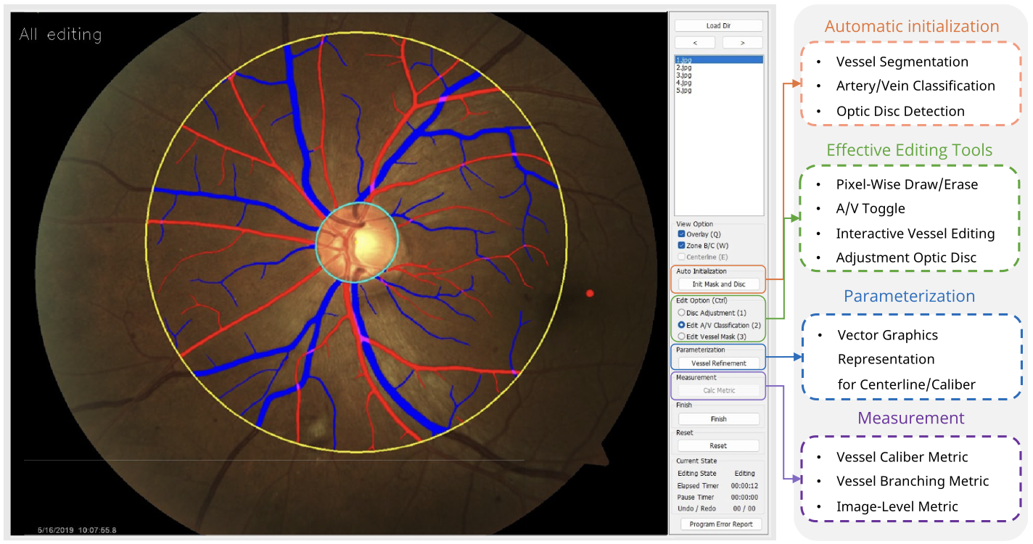The width and height of the screenshot is (1033, 544).
Task: Go to previous image with < button
Action: point(694,43)
